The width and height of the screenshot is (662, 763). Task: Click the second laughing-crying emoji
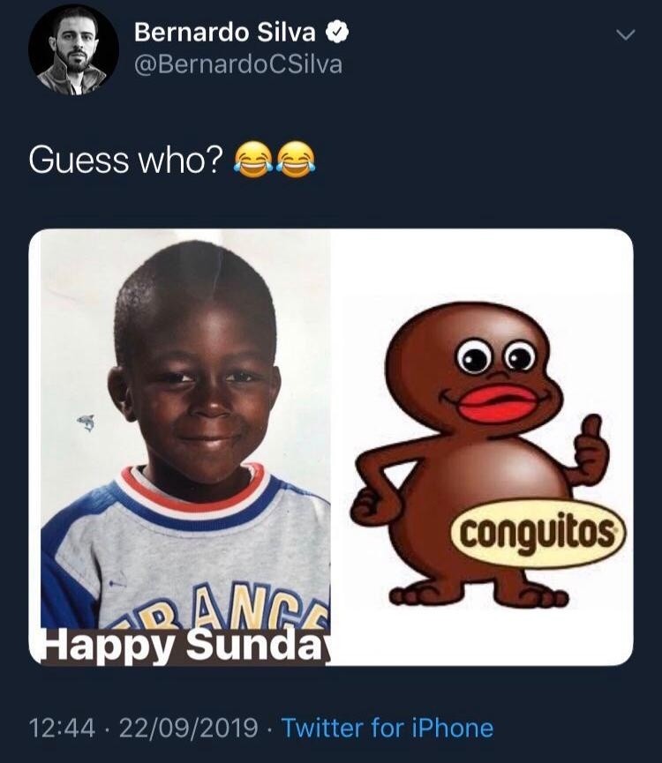(296, 159)
